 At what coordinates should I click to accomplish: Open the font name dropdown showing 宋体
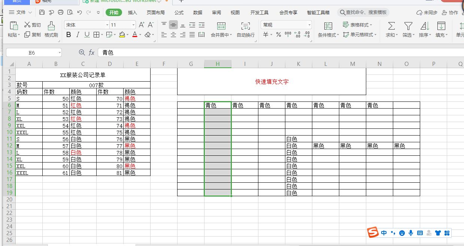pos(87,25)
